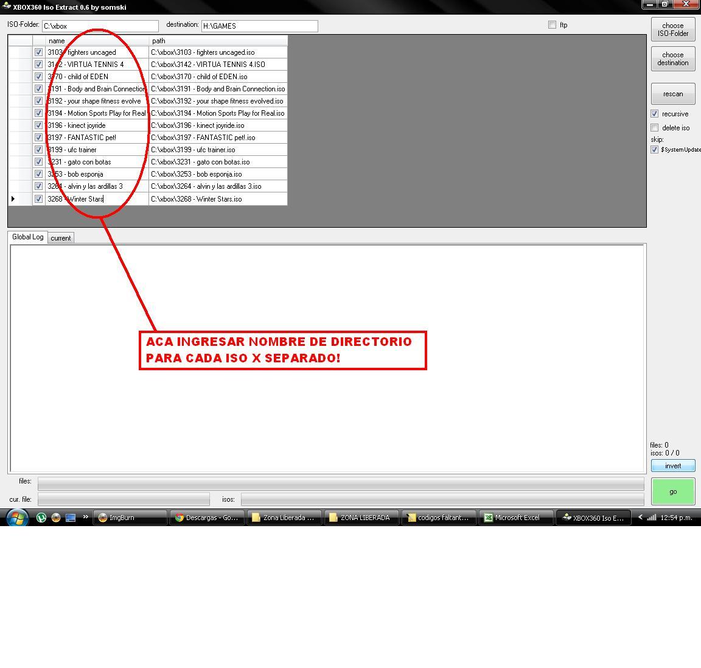This screenshot has height=668, width=701.
Task: Click the row selector arrow beside Winter Stars
Action: pyautogui.click(x=13, y=199)
